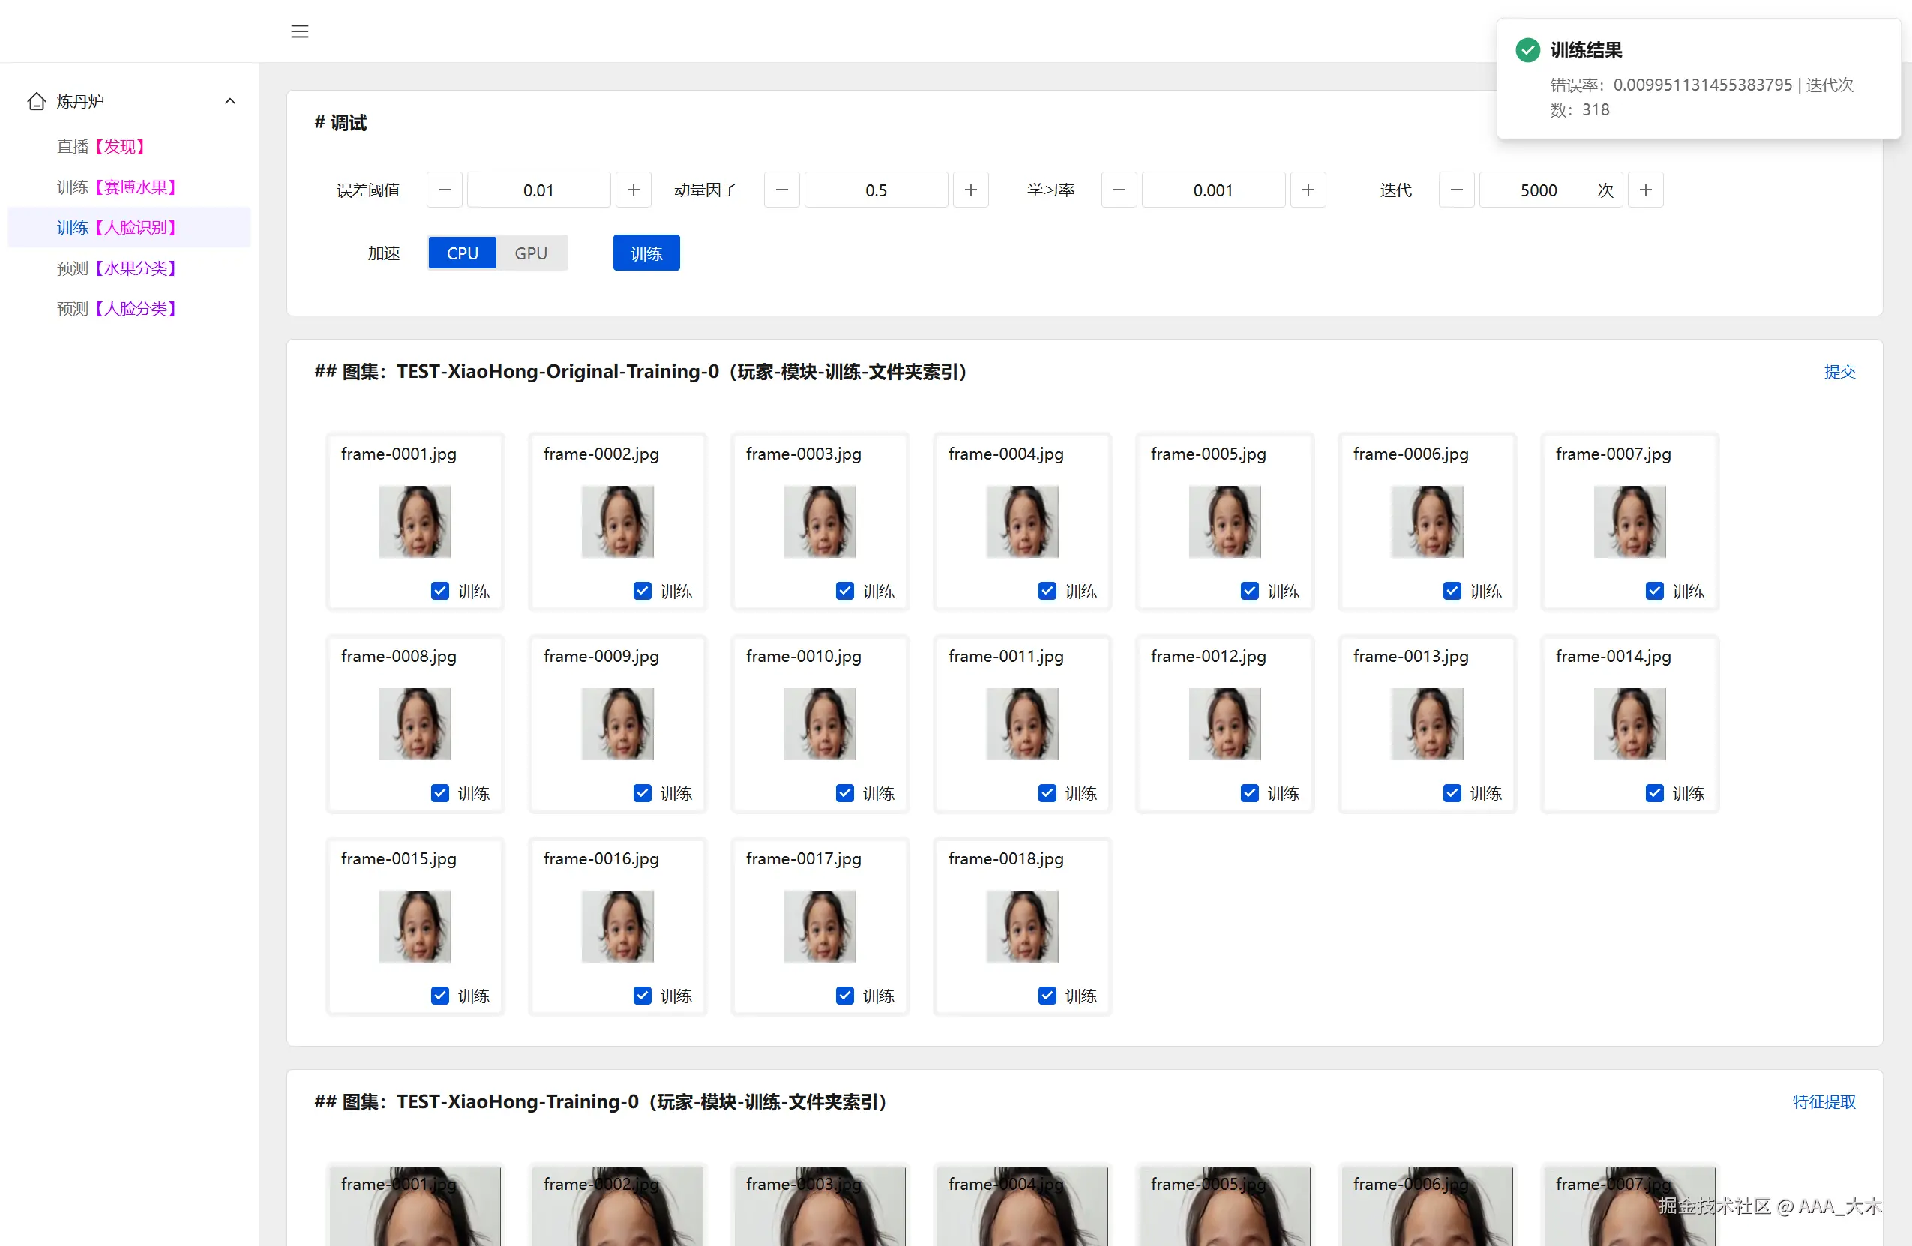1912x1246 pixels.
Task: Open the hamburger navigation menu
Action: [300, 31]
